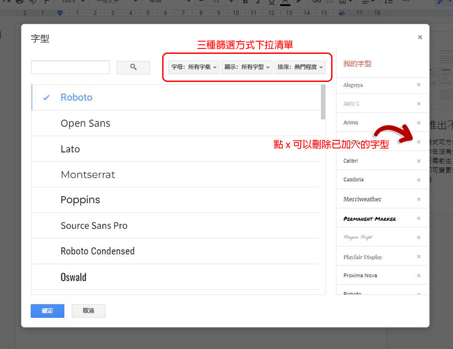Click Pinyon Script name in my fonts
This screenshot has height=349, width=453.
coord(358,237)
